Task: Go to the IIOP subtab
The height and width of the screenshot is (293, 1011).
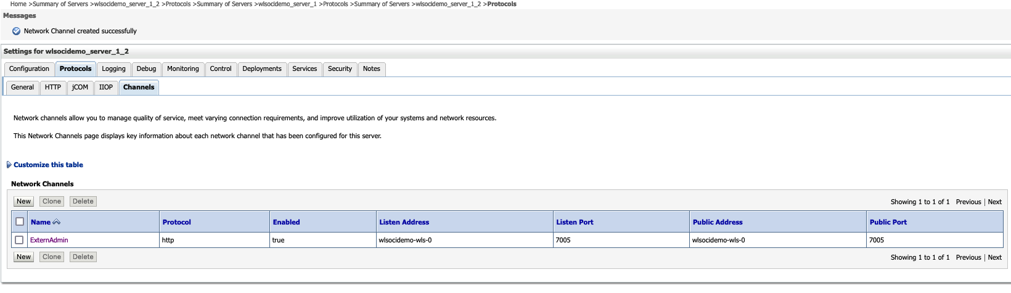Action: click(105, 88)
